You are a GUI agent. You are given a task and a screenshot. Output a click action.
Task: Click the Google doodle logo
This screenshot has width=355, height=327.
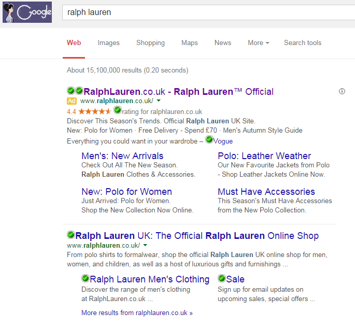[27, 12]
